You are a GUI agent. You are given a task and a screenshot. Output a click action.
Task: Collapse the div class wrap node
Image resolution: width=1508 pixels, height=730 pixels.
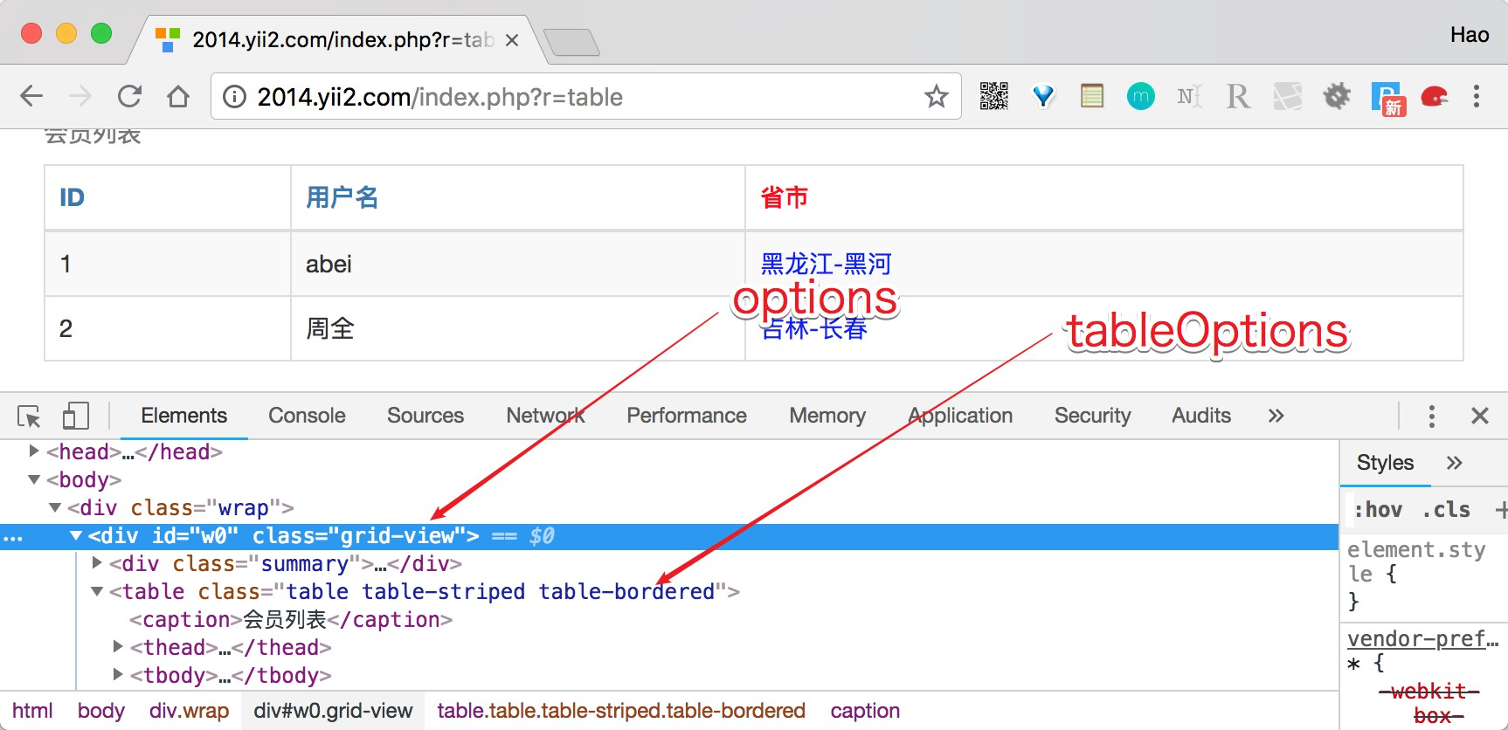55,507
